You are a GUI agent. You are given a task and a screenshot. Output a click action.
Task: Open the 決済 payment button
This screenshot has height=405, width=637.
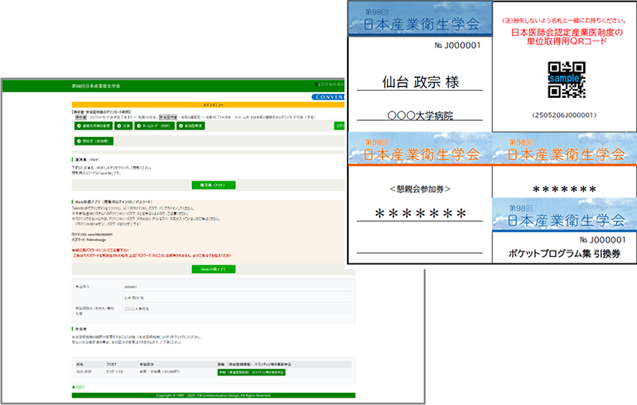123,126
